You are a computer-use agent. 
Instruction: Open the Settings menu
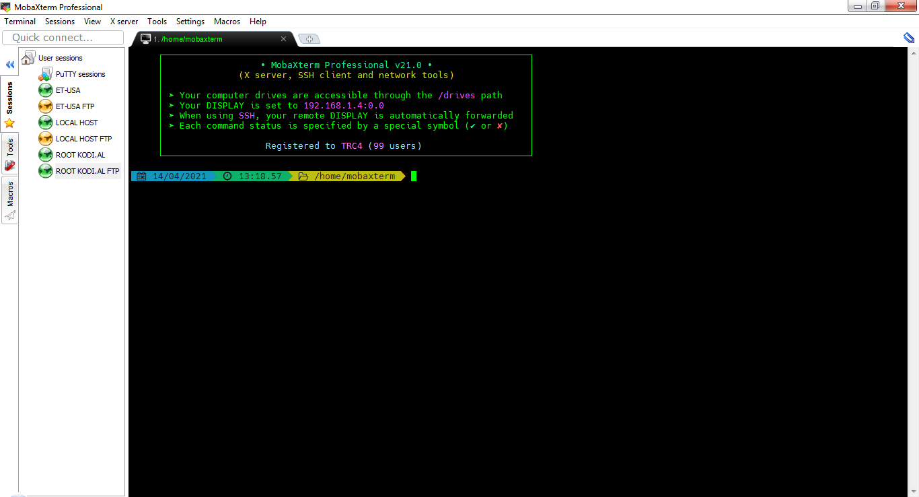(190, 22)
